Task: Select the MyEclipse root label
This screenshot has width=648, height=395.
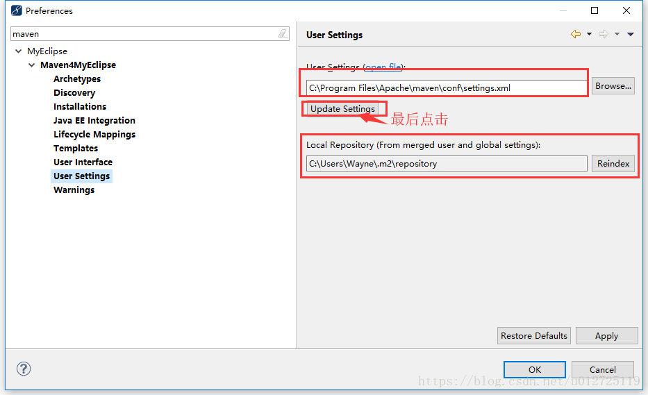Action: click(x=47, y=51)
